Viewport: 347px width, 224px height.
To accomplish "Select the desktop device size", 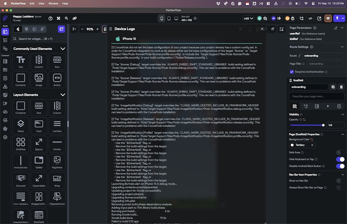I will 176,18.
